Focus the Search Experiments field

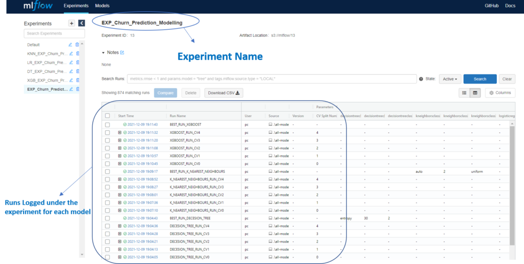click(54, 33)
